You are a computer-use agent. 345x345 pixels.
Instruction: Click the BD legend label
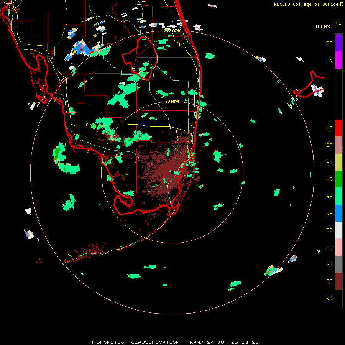click(329, 163)
